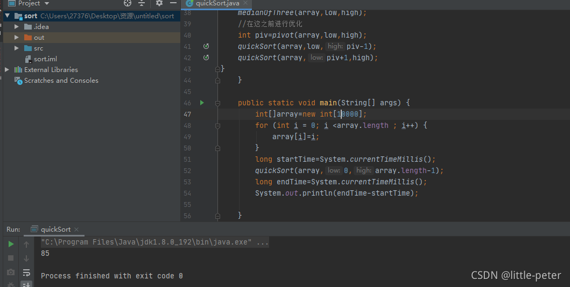
Task: Click 'Process finished with exit code 0' text
Action: pos(111,276)
